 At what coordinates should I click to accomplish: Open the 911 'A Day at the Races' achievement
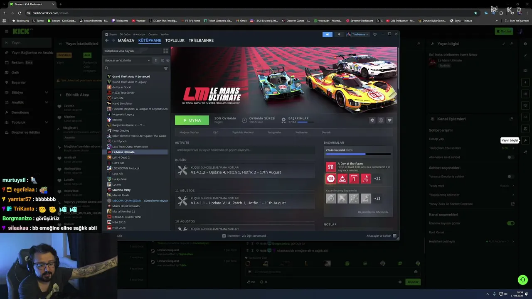pyautogui.click(x=330, y=167)
